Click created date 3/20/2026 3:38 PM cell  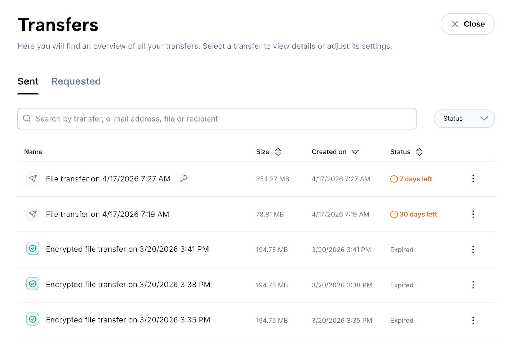point(342,285)
